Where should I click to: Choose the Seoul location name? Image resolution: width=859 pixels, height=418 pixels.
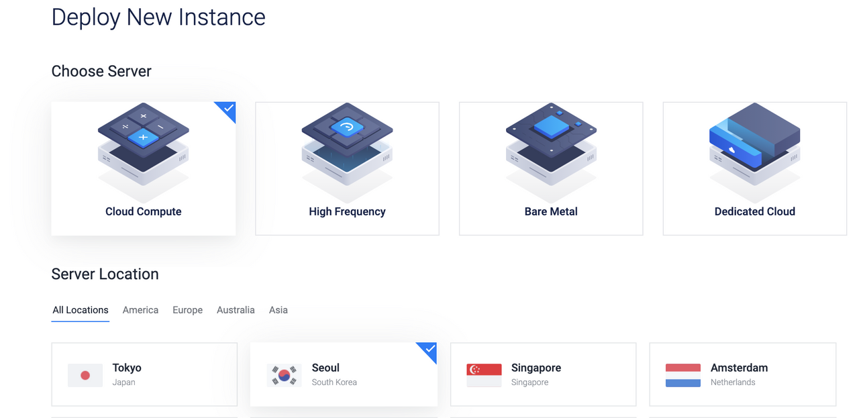325,368
